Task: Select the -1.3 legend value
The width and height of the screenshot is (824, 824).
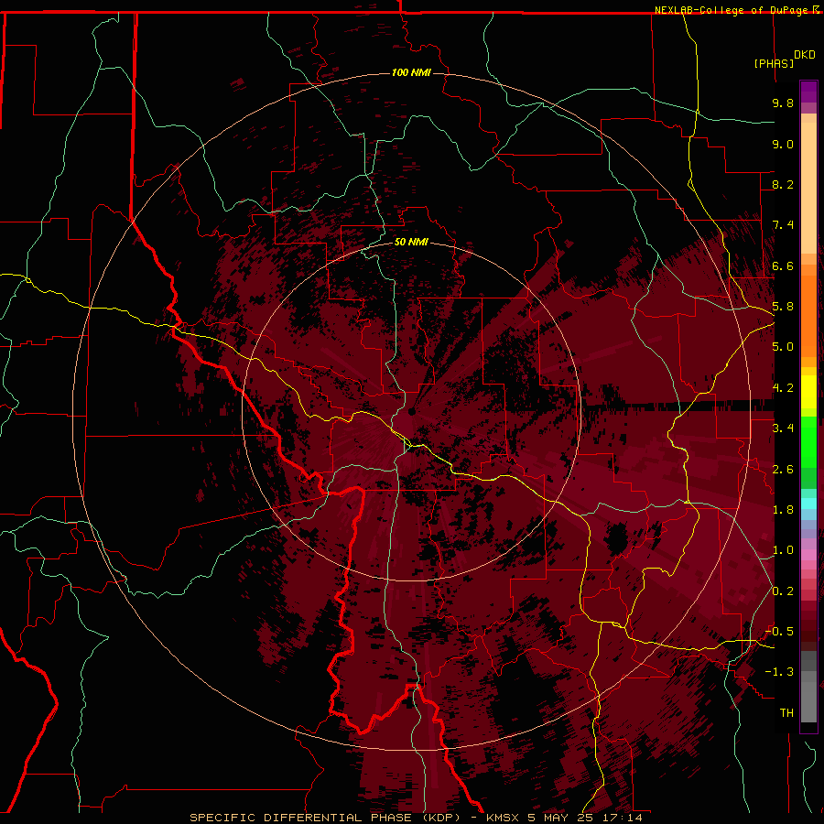Action: click(x=779, y=672)
